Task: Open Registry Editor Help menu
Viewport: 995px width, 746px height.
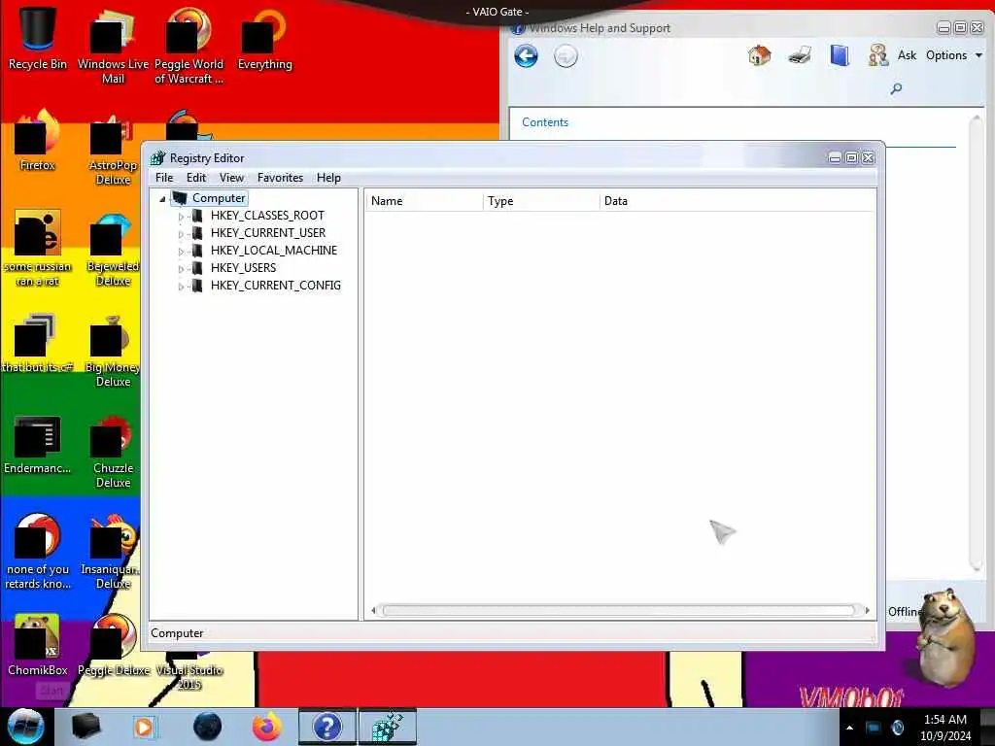Action: pyautogui.click(x=328, y=178)
